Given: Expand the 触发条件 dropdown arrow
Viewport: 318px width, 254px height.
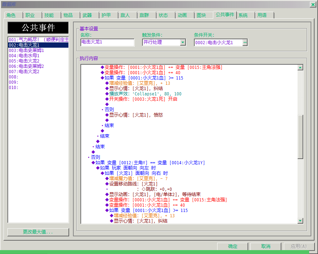Looking at the screenshot, I should (x=183, y=42).
